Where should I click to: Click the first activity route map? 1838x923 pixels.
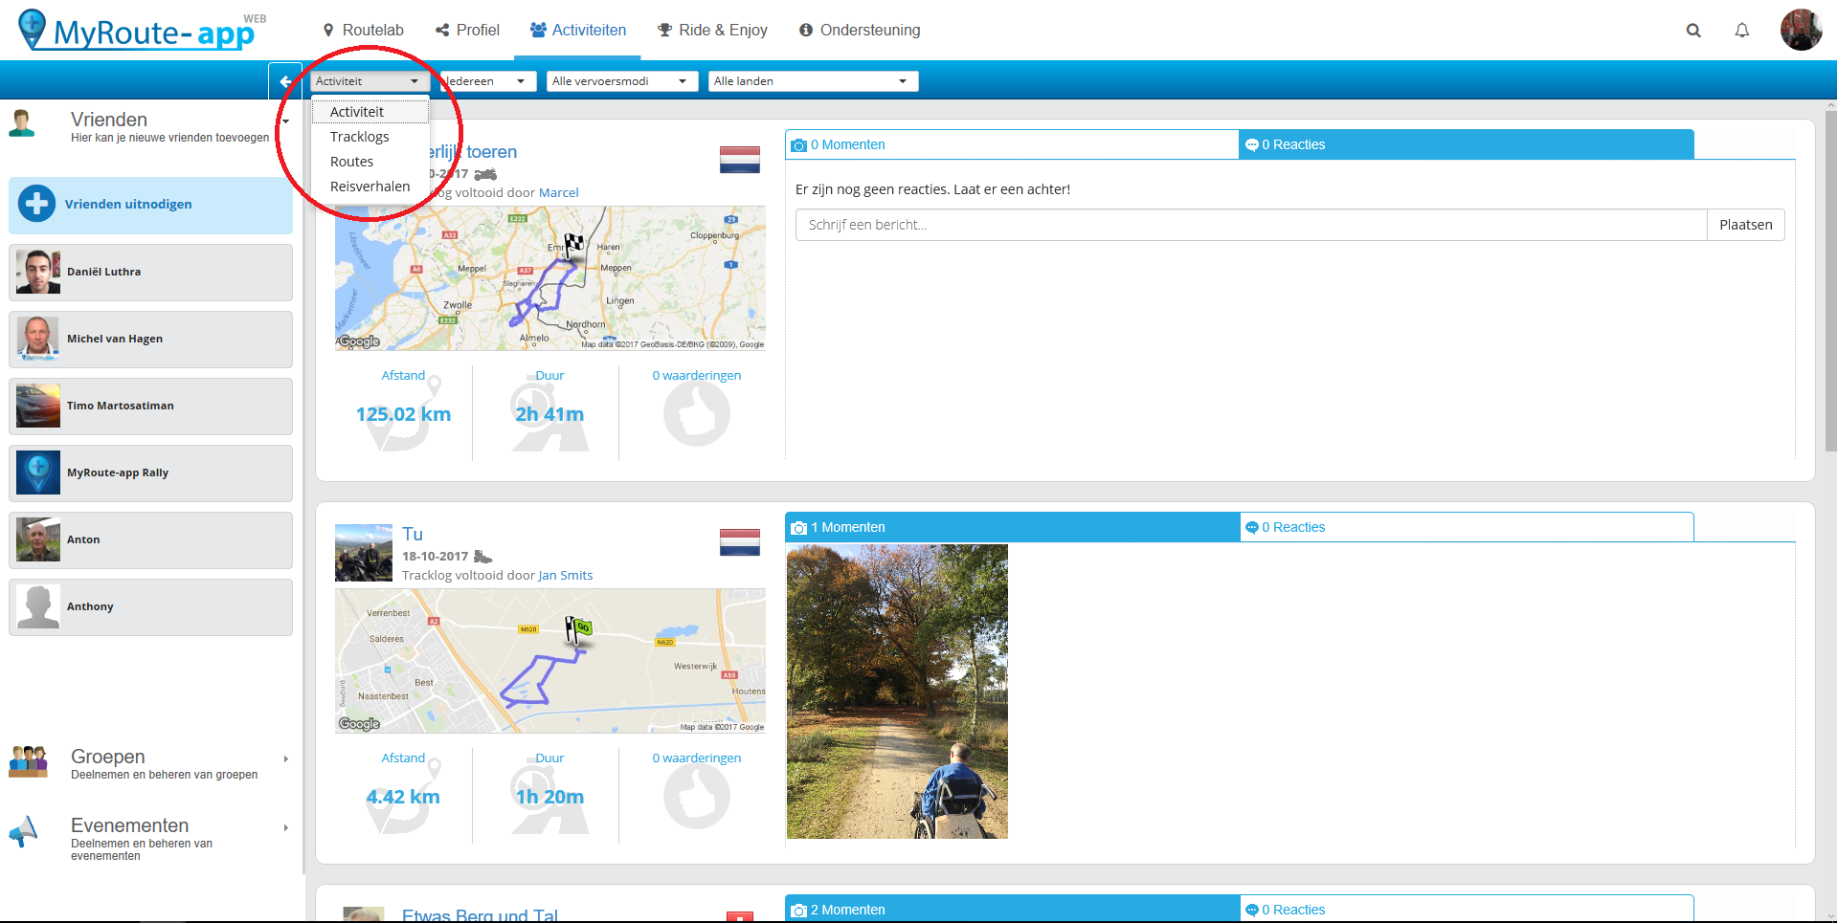tap(550, 278)
